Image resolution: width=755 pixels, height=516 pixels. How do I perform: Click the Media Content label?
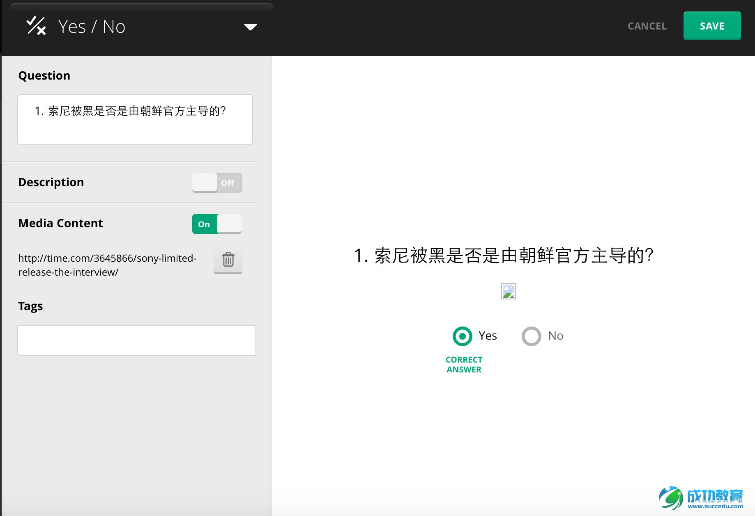(60, 223)
